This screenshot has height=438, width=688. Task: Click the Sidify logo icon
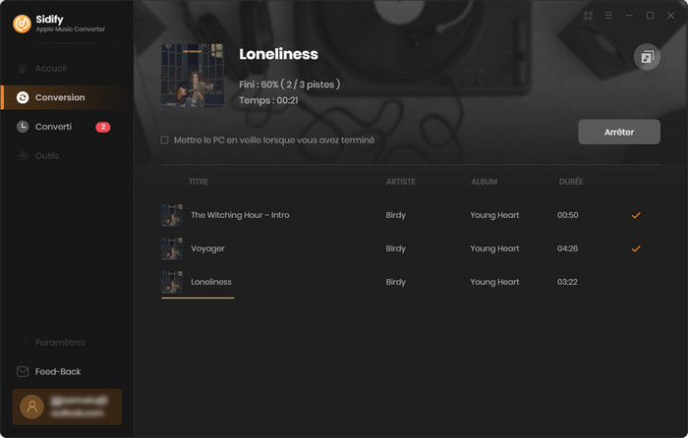pyautogui.click(x=22, y=24)
